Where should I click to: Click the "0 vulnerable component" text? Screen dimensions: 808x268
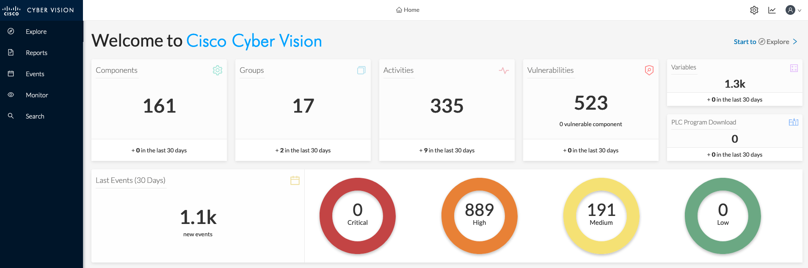[591, 124]
